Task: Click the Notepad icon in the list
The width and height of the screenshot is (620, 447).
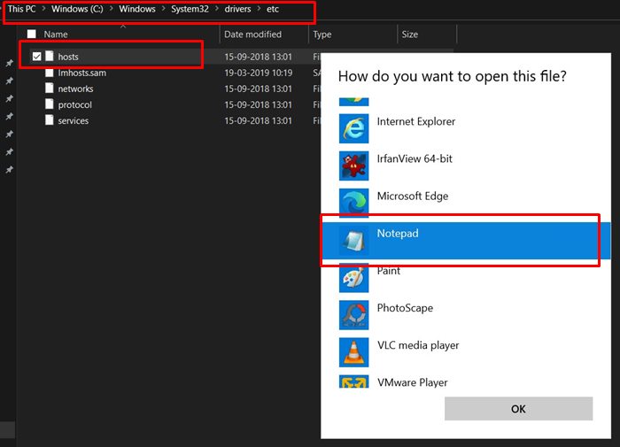Action: point(354,240)
